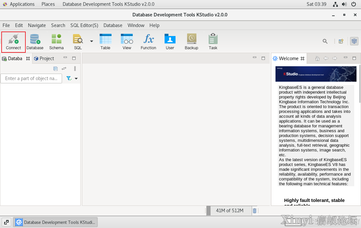361x228 pixels.
Task: Select the KStudio perspective button
Action: click(x=354, y=41)
